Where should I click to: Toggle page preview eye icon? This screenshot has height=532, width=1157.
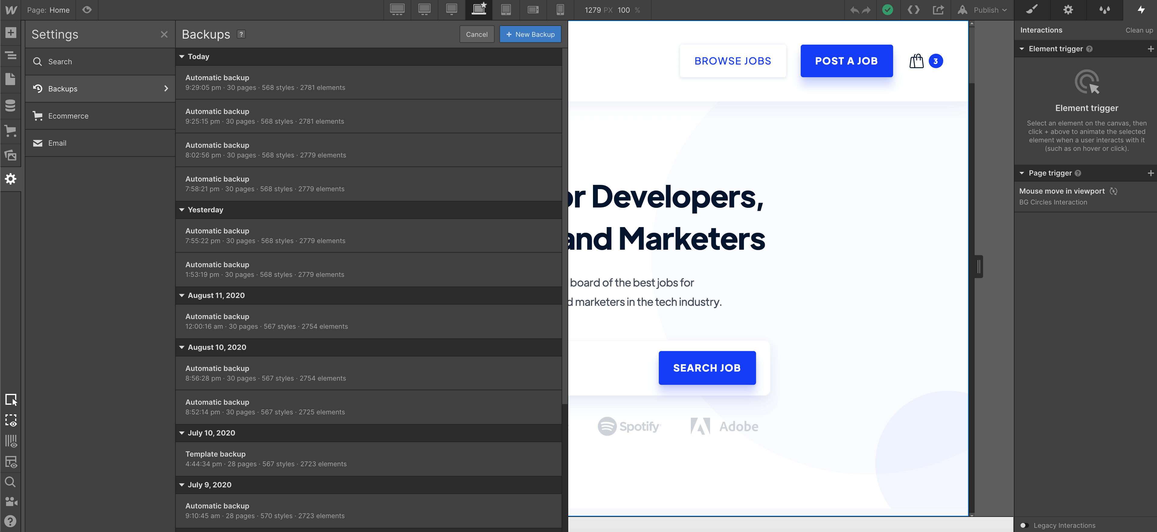point(87,10)
